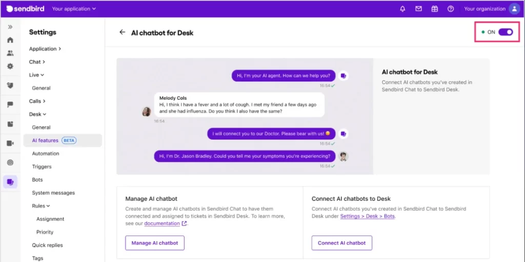Click the 'Connect AI chatbots to Desk' heading
This screenshot has height=262, width=525.
351,199
